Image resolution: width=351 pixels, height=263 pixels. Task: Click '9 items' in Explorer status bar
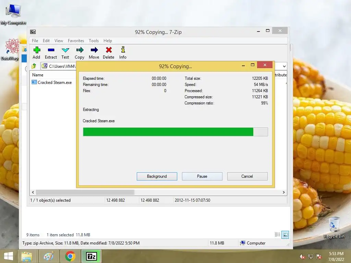(33, 235)
